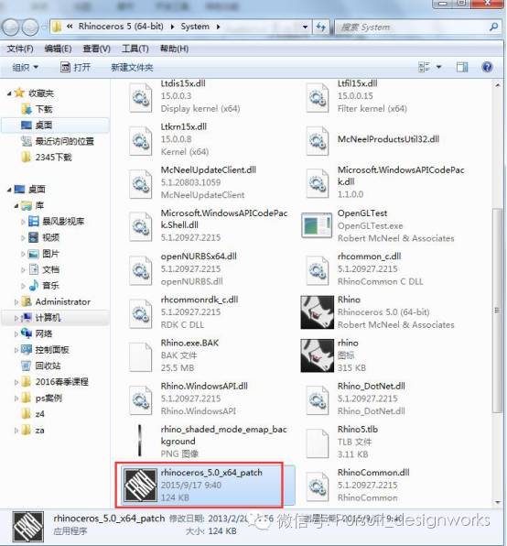Open the 组织 dropdown menu
507x546 pixels.
(x=26, y=67)
